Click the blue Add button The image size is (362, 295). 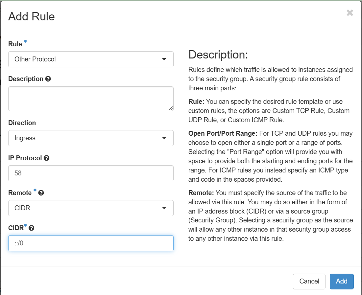(342, 282)
